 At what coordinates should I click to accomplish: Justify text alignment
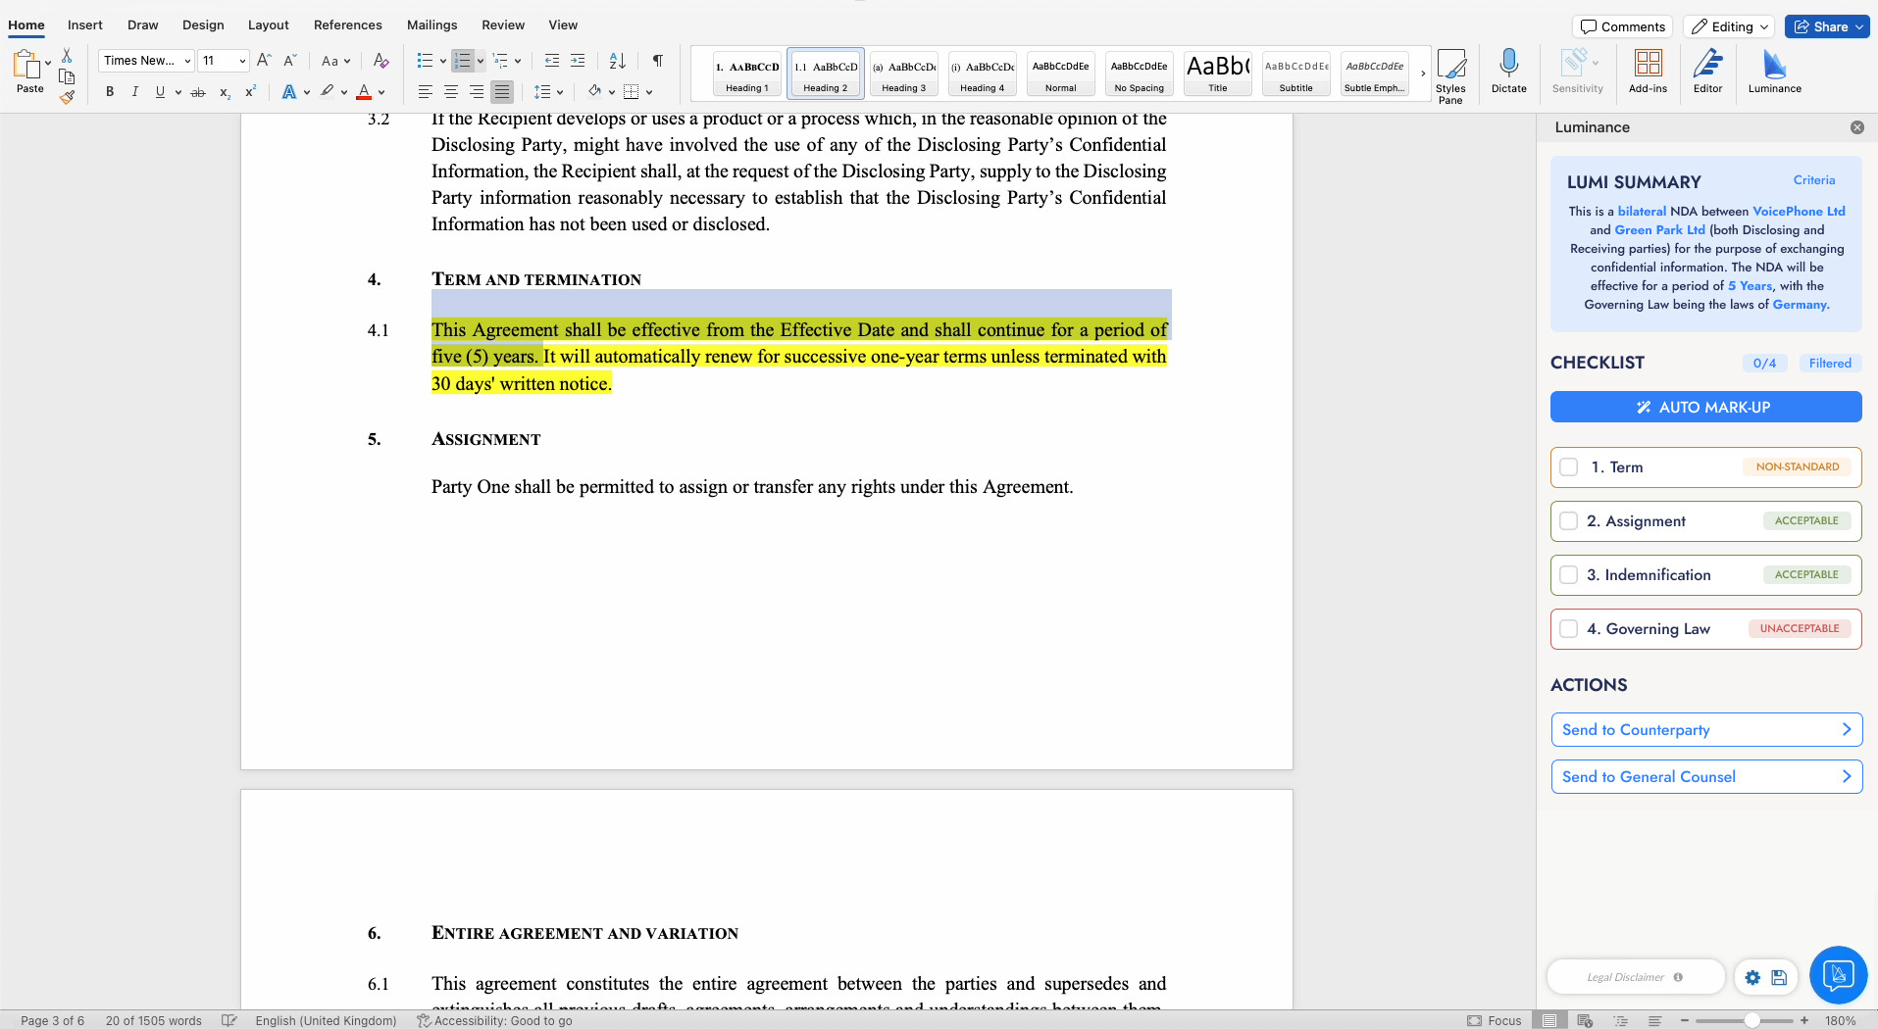[501, 92]
